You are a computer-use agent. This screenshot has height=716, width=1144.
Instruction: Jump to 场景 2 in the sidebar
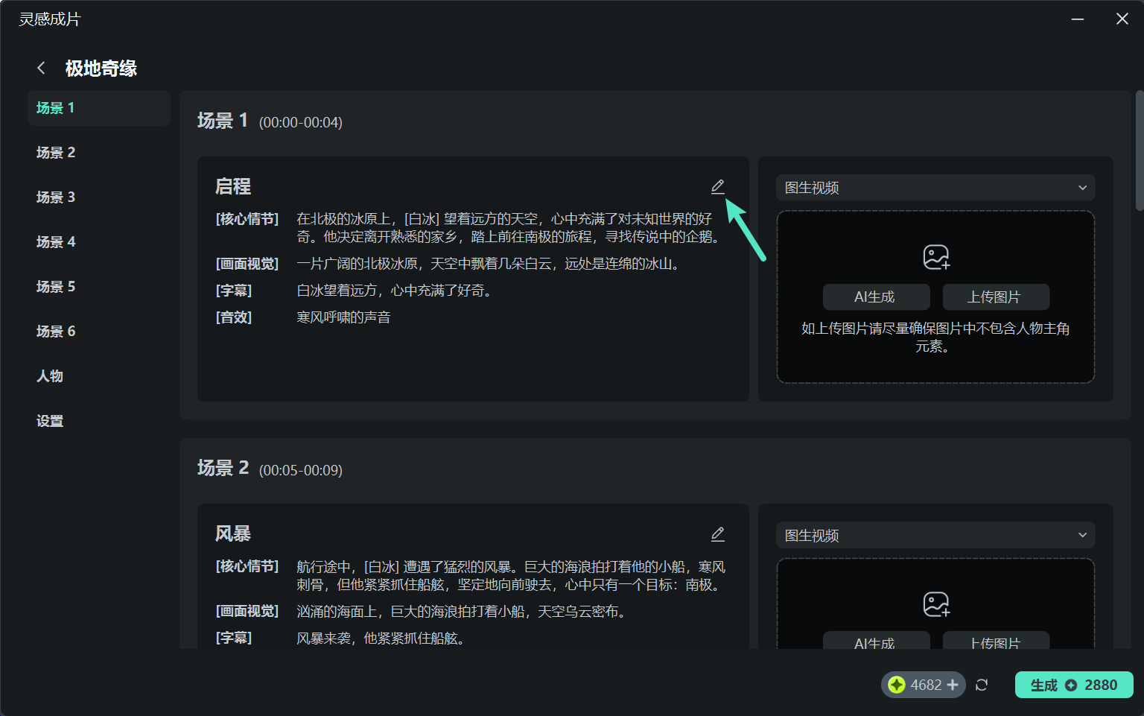click(99, 153)
